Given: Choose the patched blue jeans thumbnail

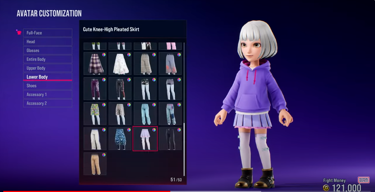Looking at the screenshot, I should [x=170, y=114].
